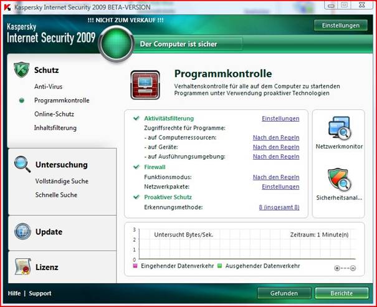Viewport: 377px width, 307px height.
Task: Click the Programmkontrolle title heading
Action: tap(223, 74)
